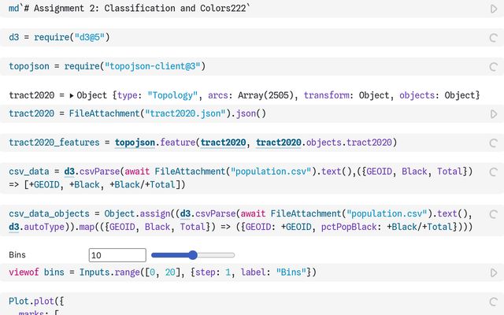Click the Bins number input field
The height and width of the screenshot is (315, 504).
(x=117, y=255)
